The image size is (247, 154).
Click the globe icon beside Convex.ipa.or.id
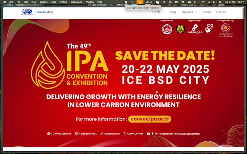49,134
